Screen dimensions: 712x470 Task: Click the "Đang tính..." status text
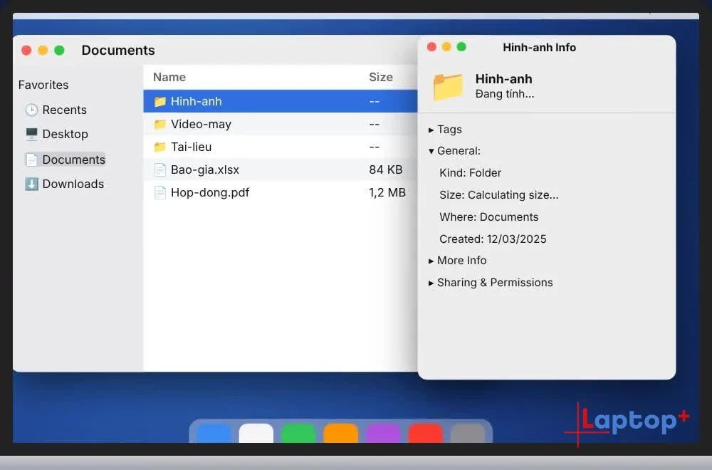tap(505, 94)
